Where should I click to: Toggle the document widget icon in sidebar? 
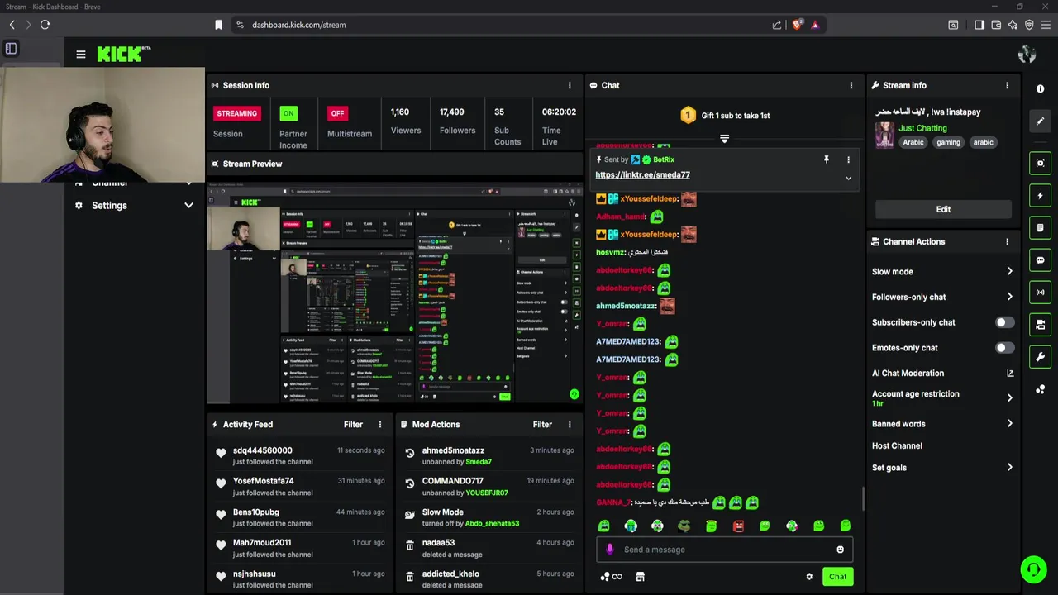(x=1041, y=228)
